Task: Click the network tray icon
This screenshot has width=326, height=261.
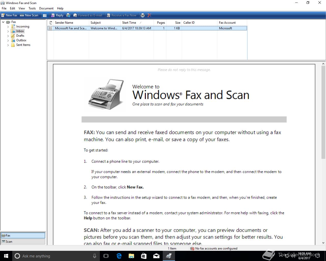Action: click(x=288, y=256)
